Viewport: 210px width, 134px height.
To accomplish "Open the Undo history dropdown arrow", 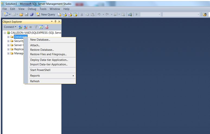I will point(103,14).
